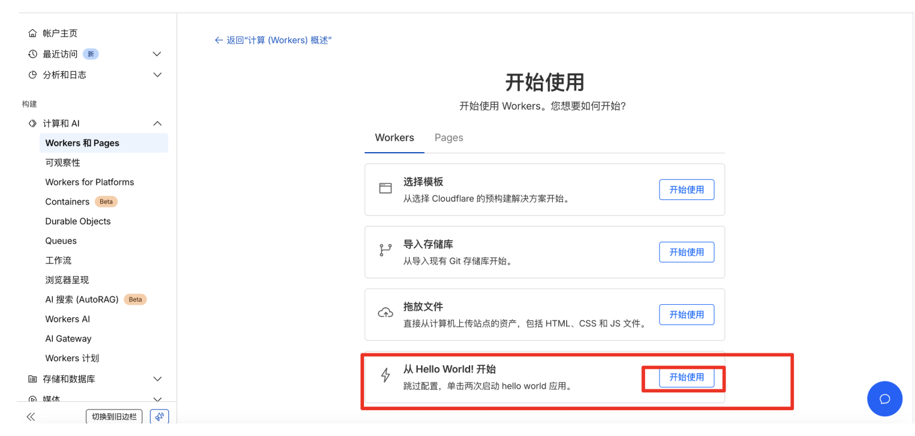Click the clock icon beside 最近访问
The width and height of the screenshot is (915, 436).
click(32, 54)
